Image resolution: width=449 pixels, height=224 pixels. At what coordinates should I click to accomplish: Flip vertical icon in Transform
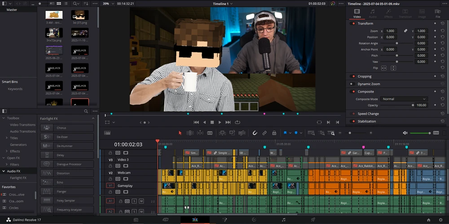(393, 68)
